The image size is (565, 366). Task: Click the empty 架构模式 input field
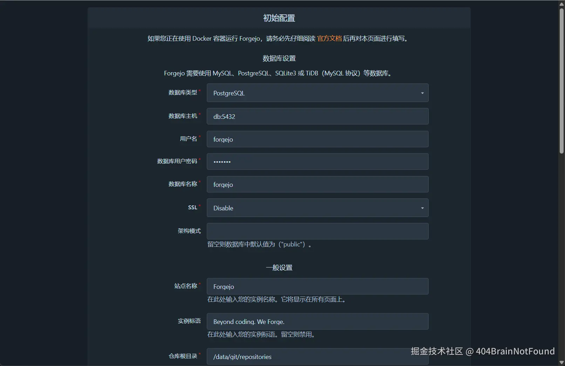point(318,231)
